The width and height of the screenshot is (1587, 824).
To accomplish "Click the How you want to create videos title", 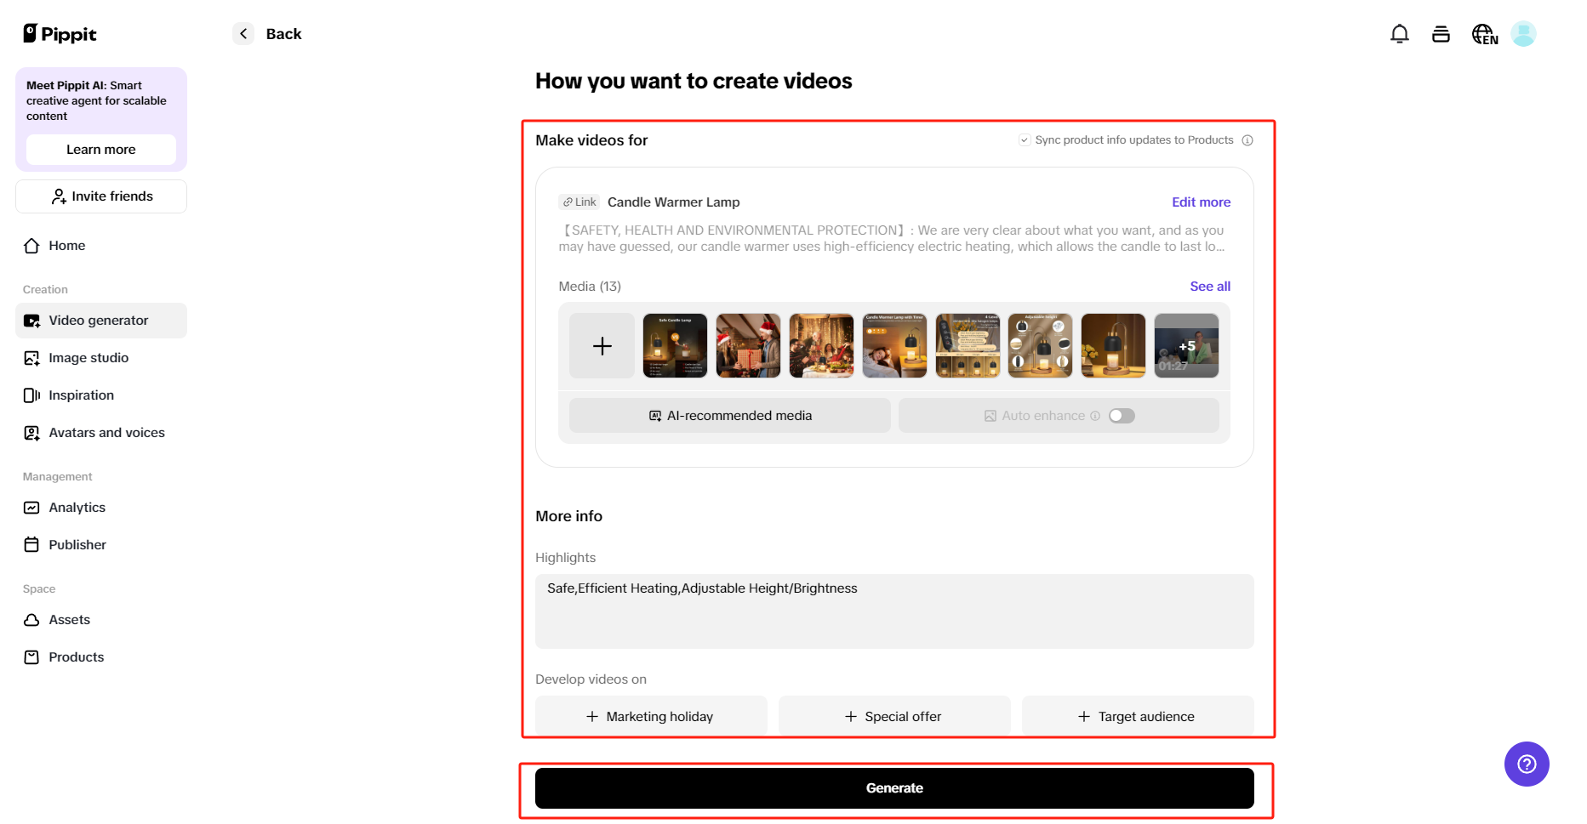I will 694,81.
